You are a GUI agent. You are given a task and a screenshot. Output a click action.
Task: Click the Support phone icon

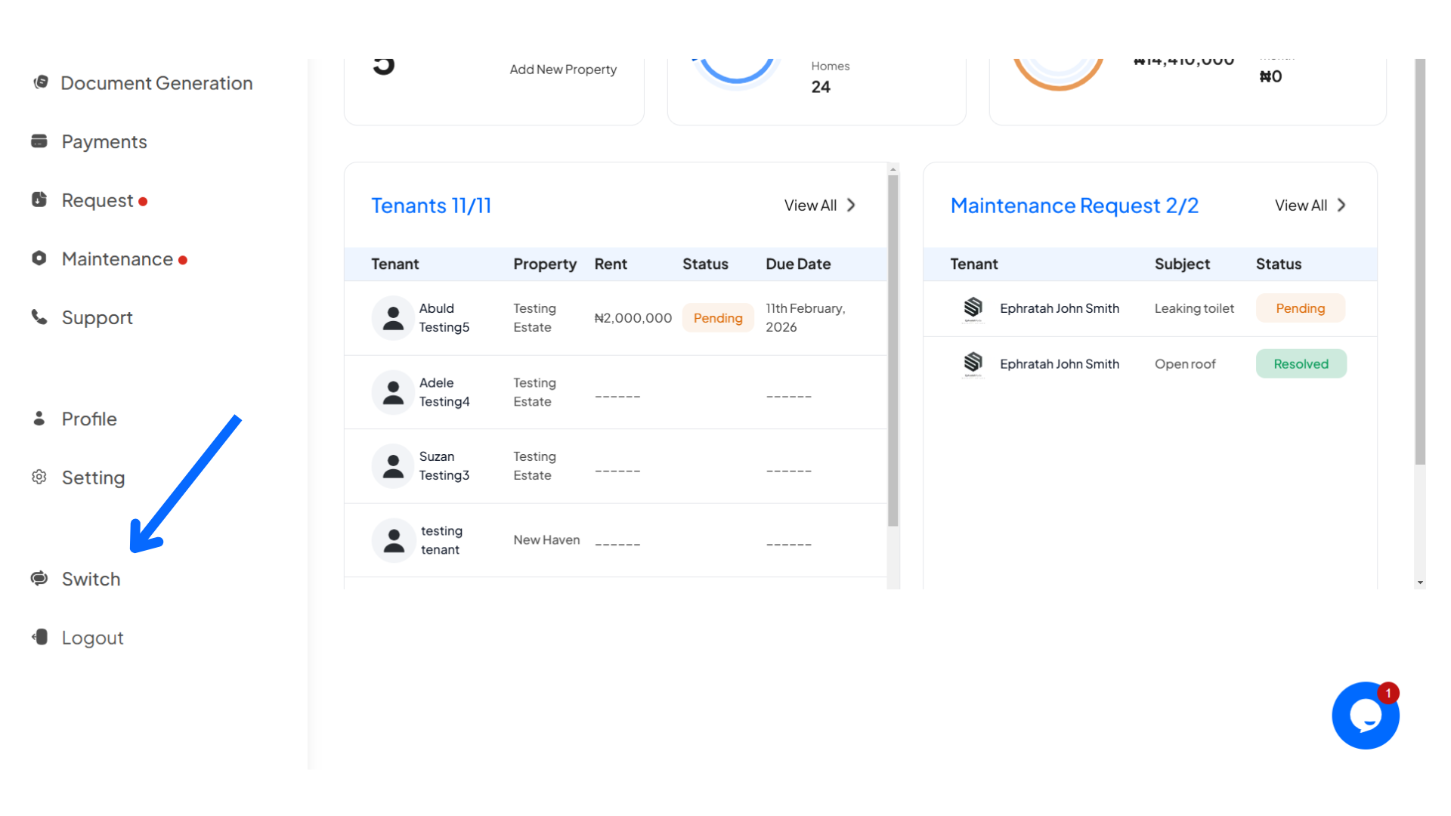(39, 317)
